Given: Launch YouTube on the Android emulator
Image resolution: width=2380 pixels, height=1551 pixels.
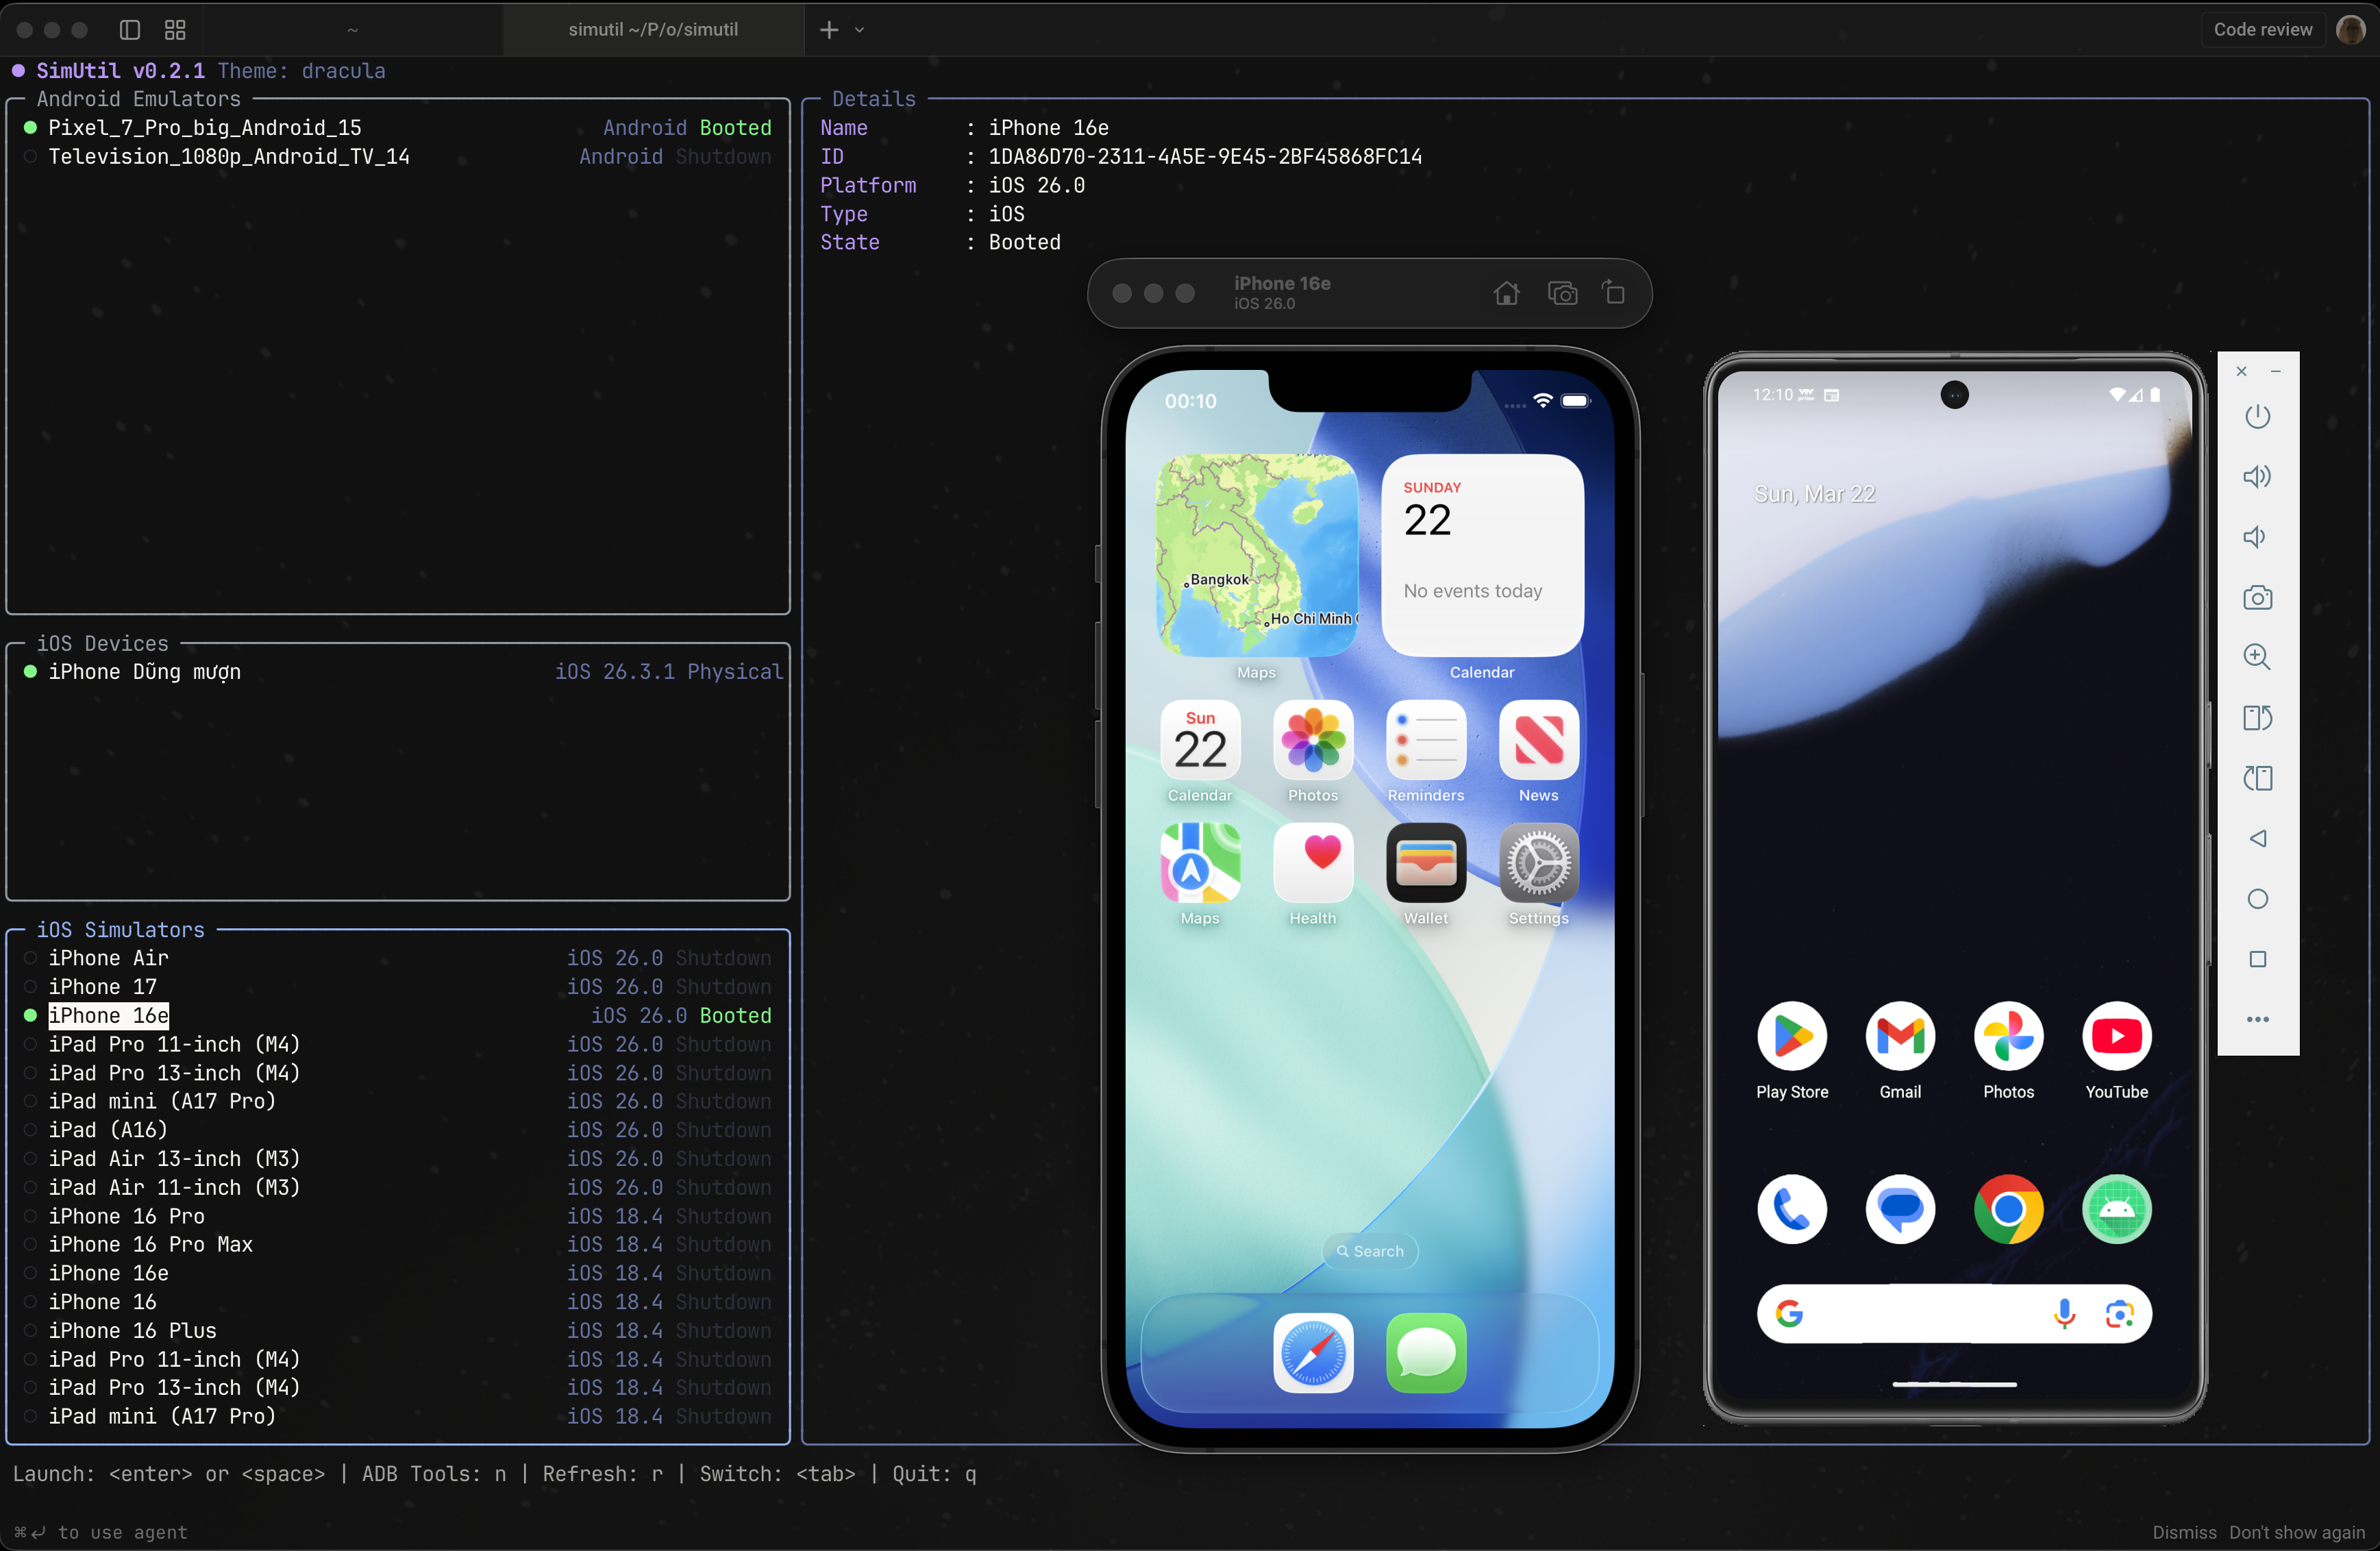Looking at the screenshot, I should [x=2116, y=1036].
